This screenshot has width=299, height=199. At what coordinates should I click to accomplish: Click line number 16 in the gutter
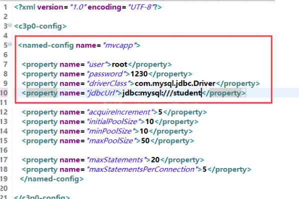pos(4,150)
